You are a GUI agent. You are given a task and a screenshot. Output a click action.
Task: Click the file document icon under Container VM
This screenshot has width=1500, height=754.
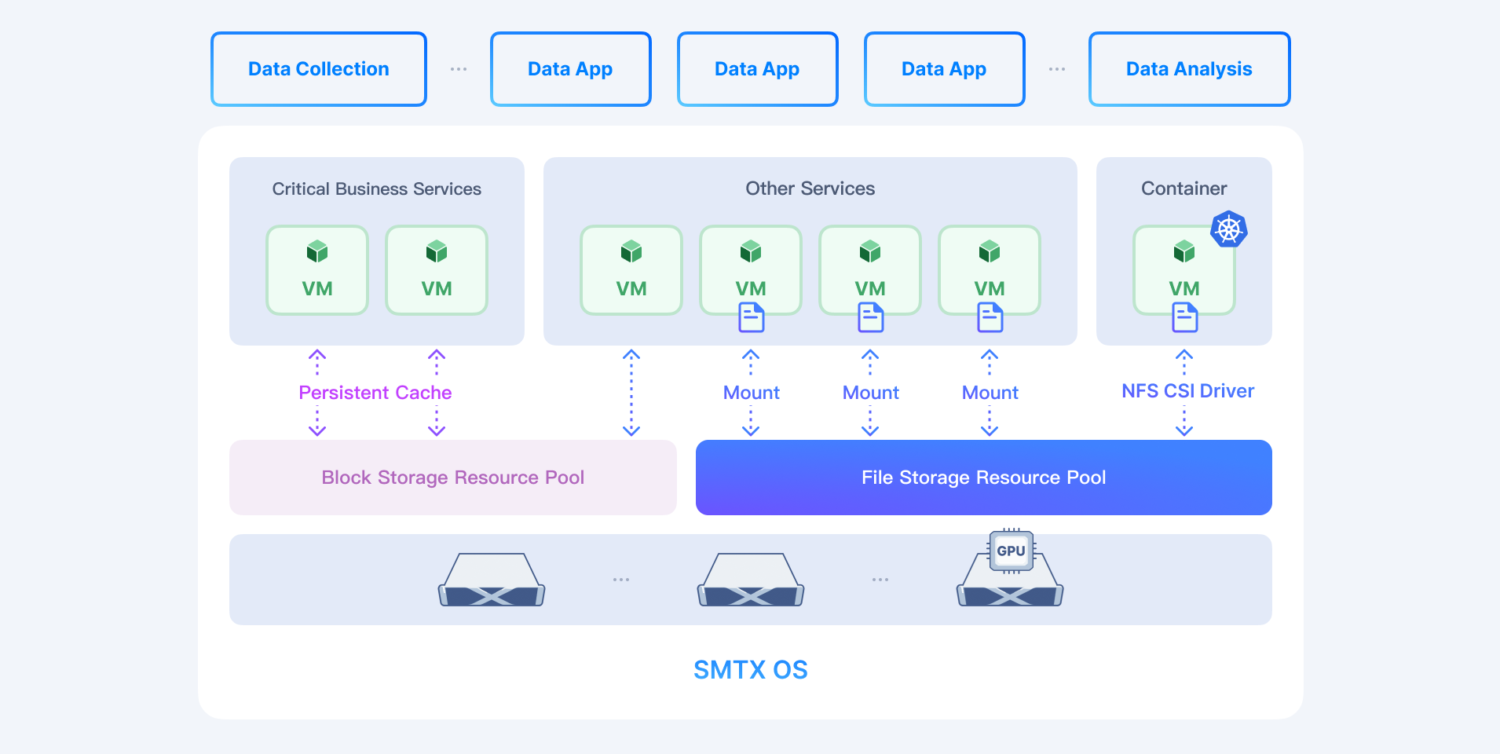pos(1184,317)
